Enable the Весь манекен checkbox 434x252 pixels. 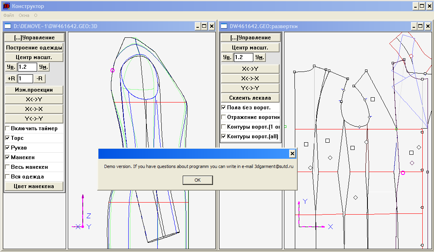click(8, 167)
